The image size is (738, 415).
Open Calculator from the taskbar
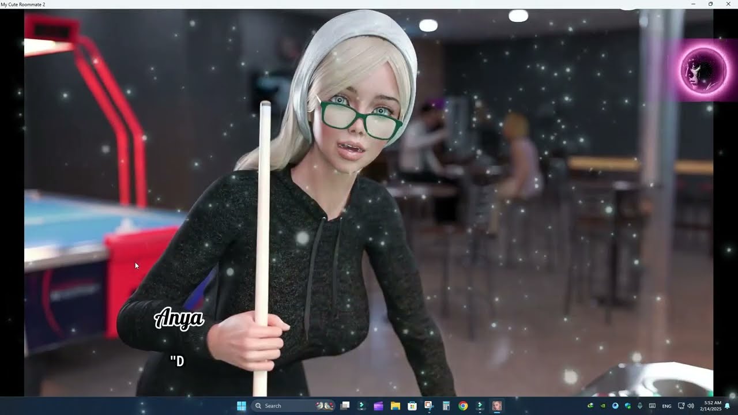click(446, 406)
